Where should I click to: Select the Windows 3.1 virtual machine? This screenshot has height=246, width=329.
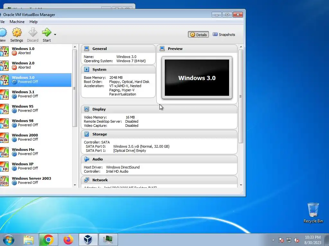(36, 94)
